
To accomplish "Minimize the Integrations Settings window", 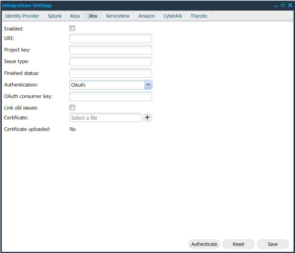I will pos(276,6).
